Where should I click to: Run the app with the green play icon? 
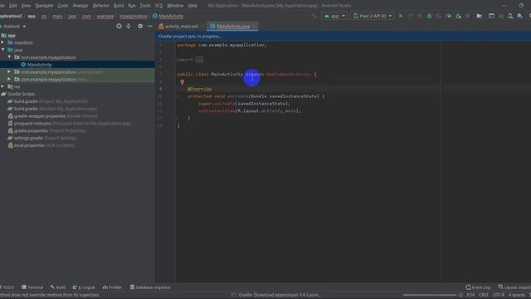point(401,16)
